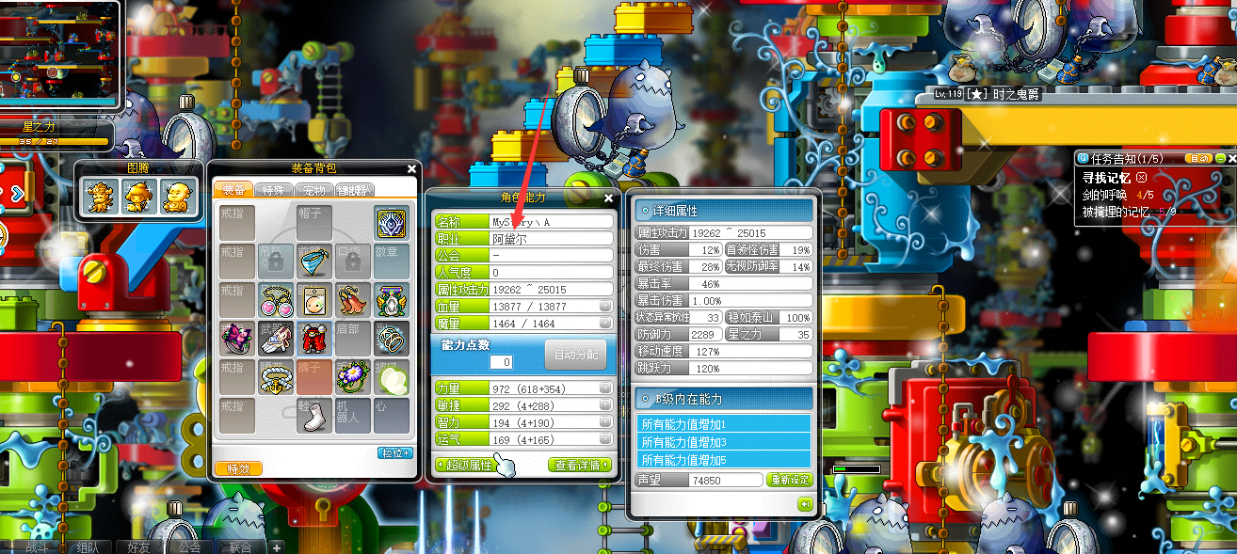The height and width of the screenshot is (554, 1237).
Task: Click the 重新设定 reset button
Action: click(x=789, y=480)
